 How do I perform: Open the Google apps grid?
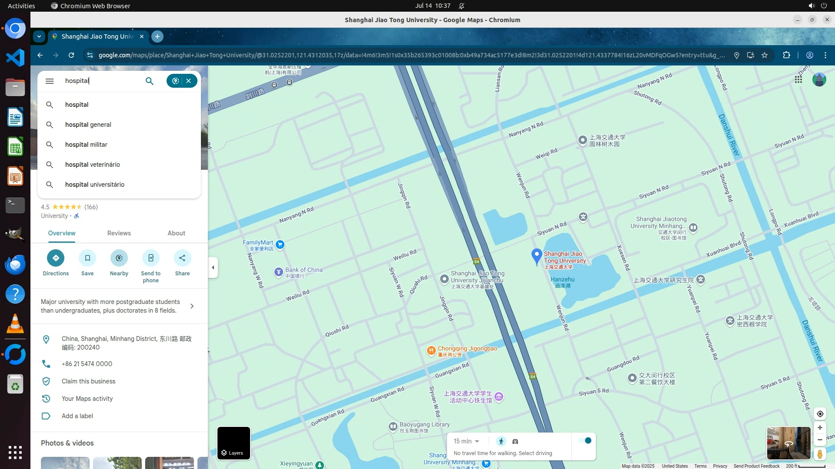click(798, 79)
